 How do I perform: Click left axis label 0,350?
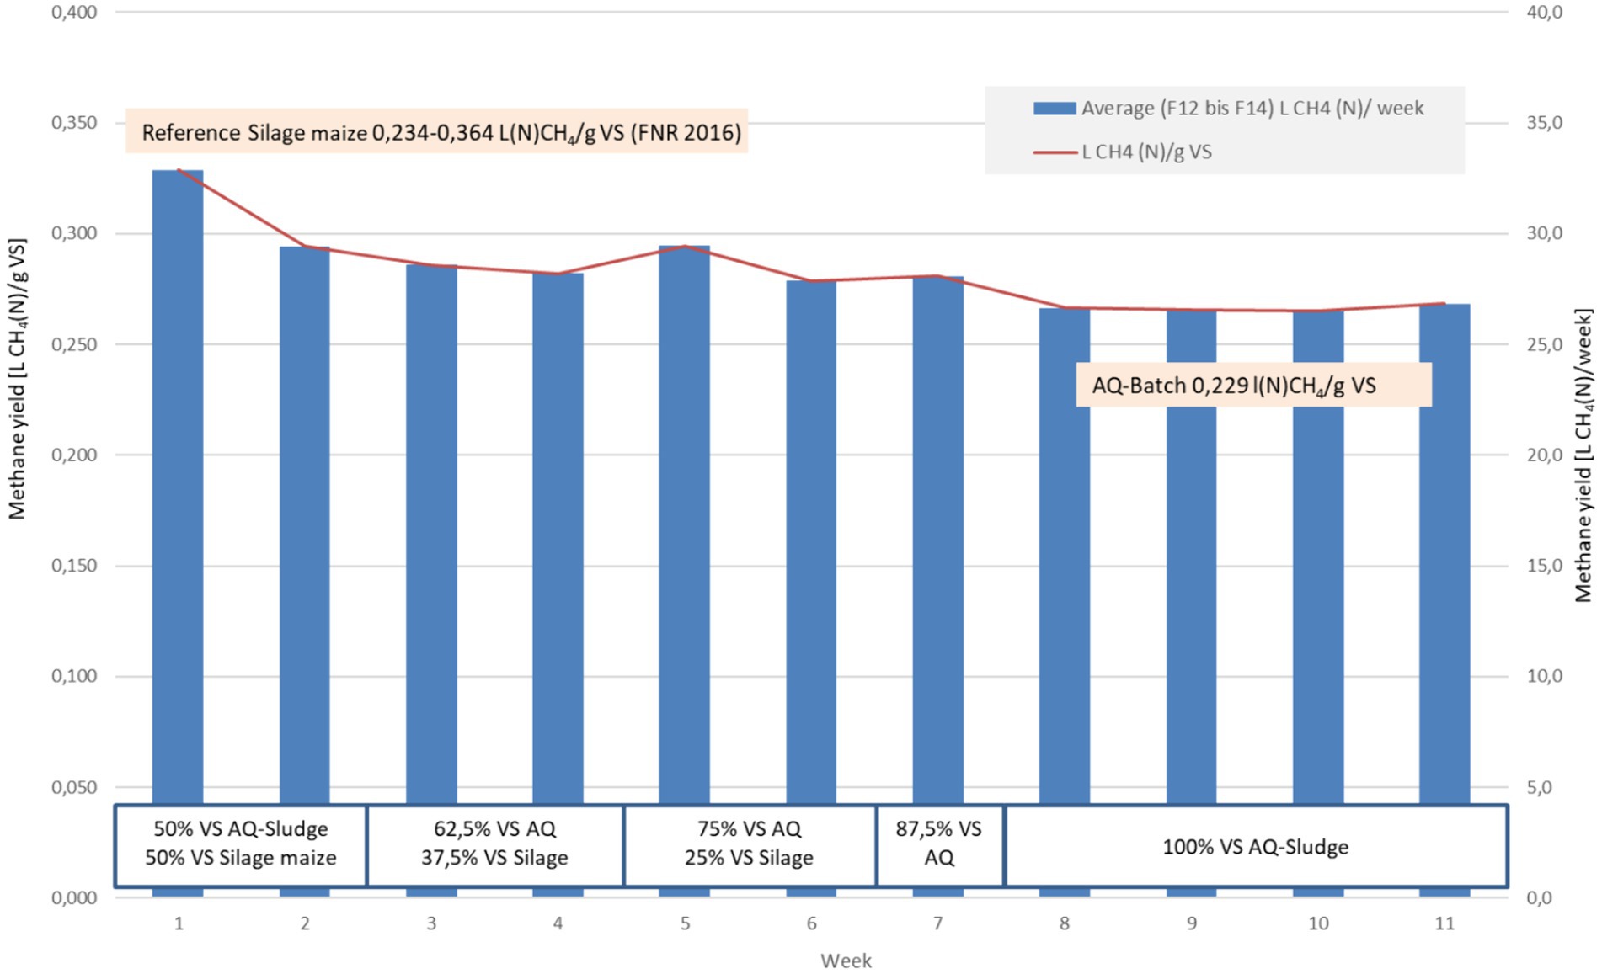74,123
